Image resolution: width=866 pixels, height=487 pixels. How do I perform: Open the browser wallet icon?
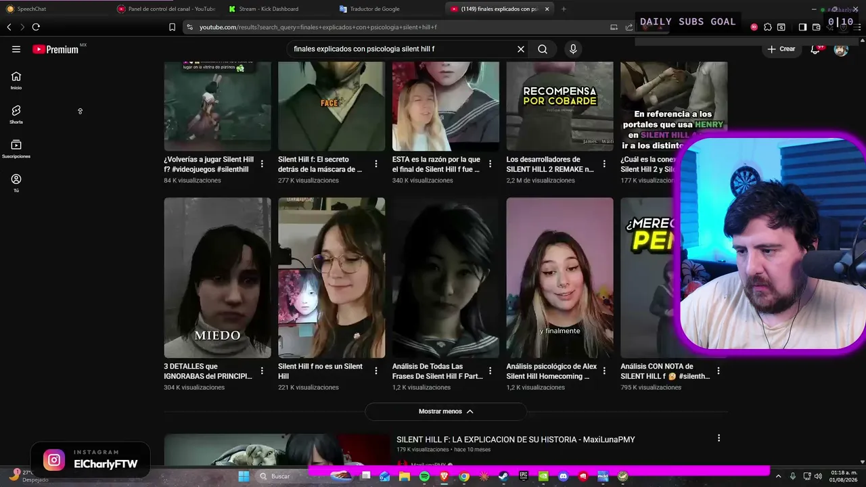816,27
